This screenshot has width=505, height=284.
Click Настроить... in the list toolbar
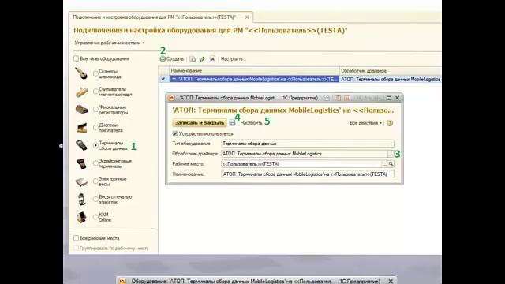tap(234, 59)
